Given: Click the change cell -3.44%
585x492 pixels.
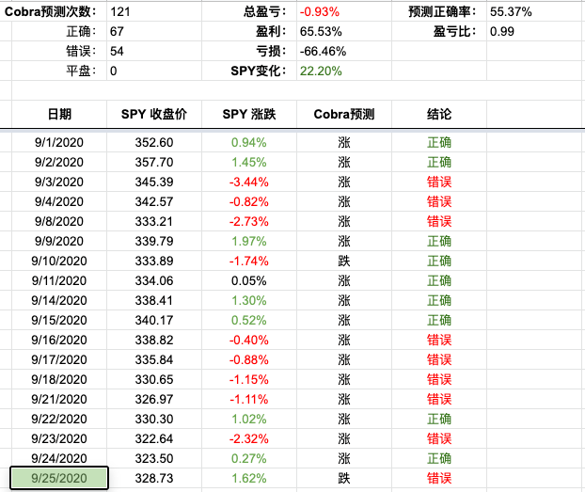Looking at the screenshot, I should point(249,183).
